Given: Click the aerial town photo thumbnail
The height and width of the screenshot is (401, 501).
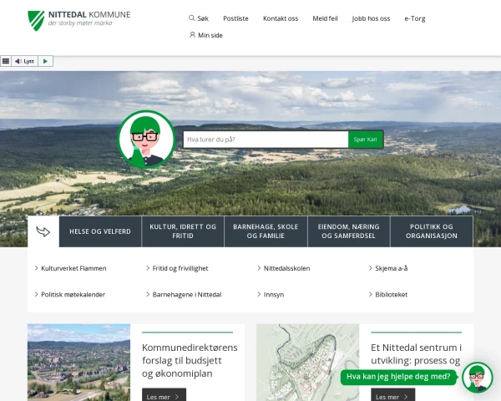Looking at the screenshot, I should tap(78, 363).
